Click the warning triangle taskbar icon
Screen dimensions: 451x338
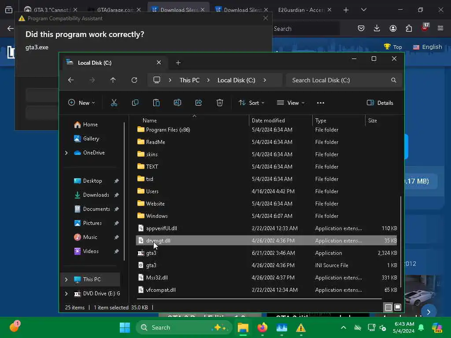(301, 327)
